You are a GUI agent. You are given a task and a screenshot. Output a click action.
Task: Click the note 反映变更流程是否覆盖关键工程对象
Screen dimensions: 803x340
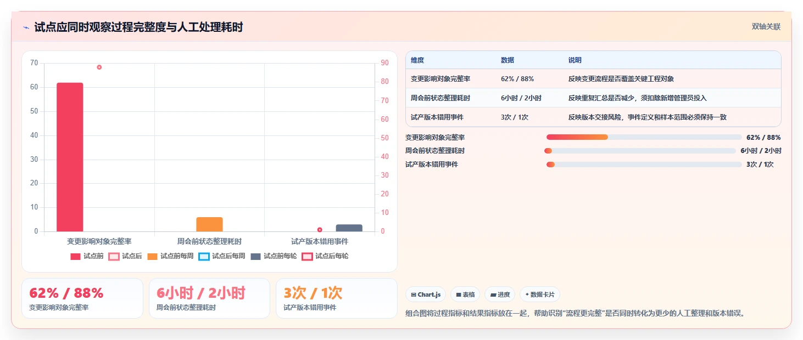coord(621,79)
